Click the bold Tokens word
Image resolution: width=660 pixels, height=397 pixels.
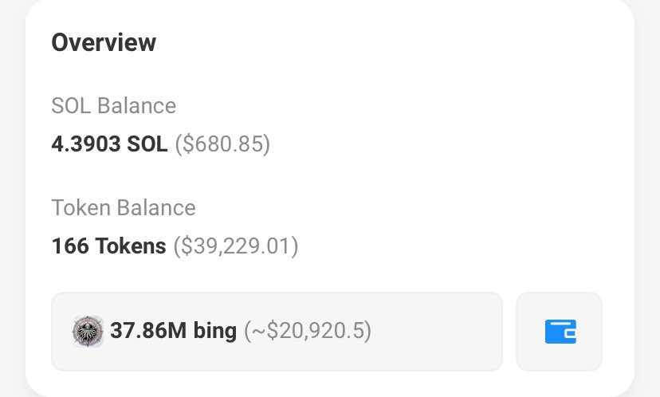click(131, 246)
